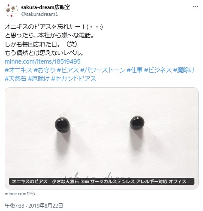Image resolution: width=203 pixels, height=211 pixels.
Task: Open the #魔除け hashtag
Action: [184, 70]
